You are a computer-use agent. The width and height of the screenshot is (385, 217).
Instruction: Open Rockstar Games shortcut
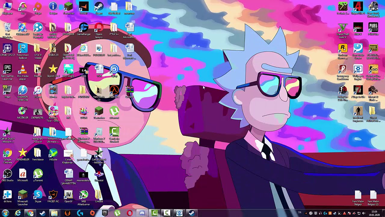343,51
